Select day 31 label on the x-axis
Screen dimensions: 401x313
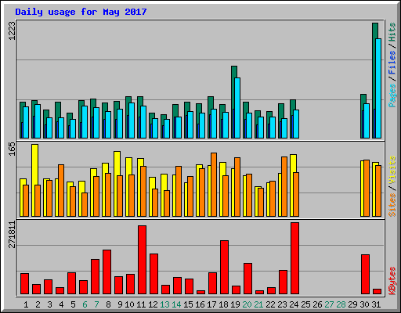(x=376, y=304)
